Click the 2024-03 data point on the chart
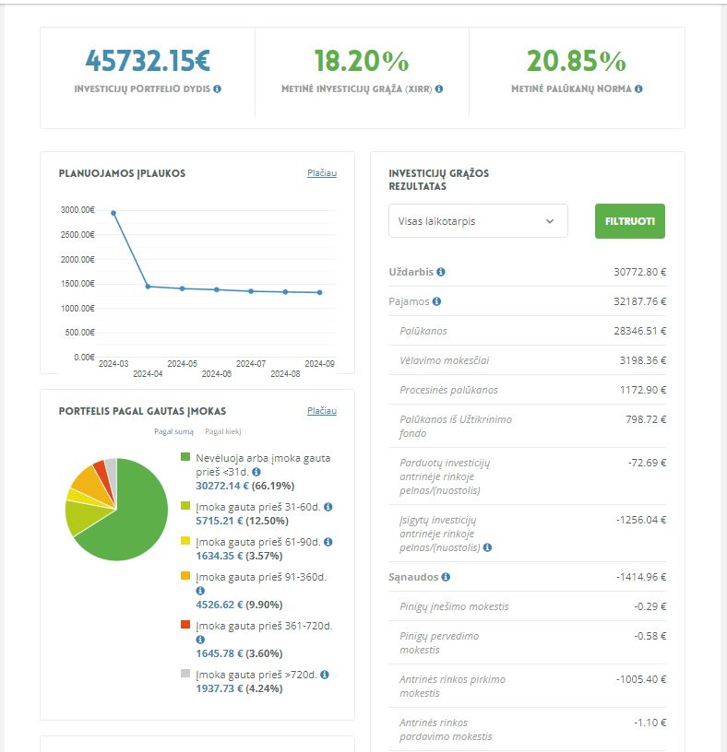 pyautogui.click(x=113, y=213)
